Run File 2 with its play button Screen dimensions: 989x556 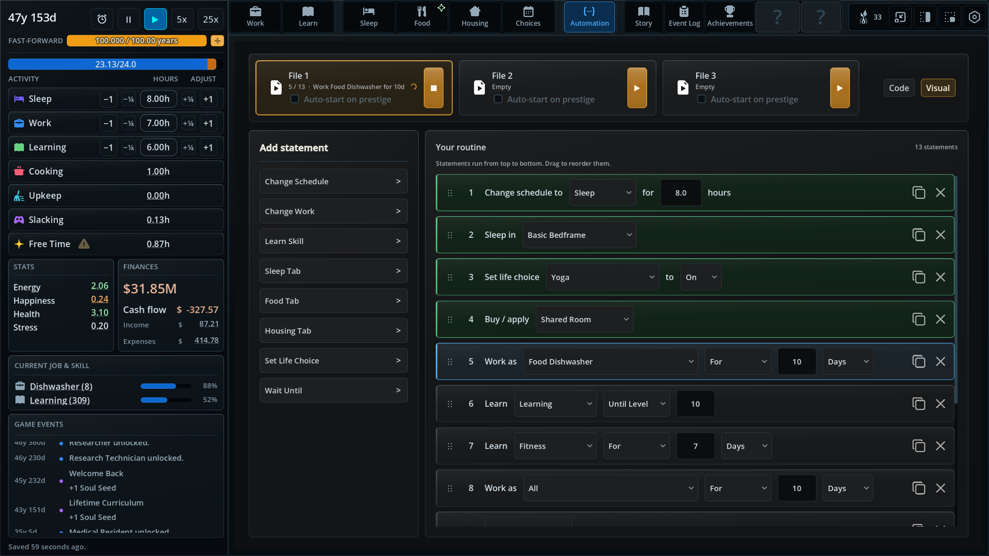tap(637, 88)
